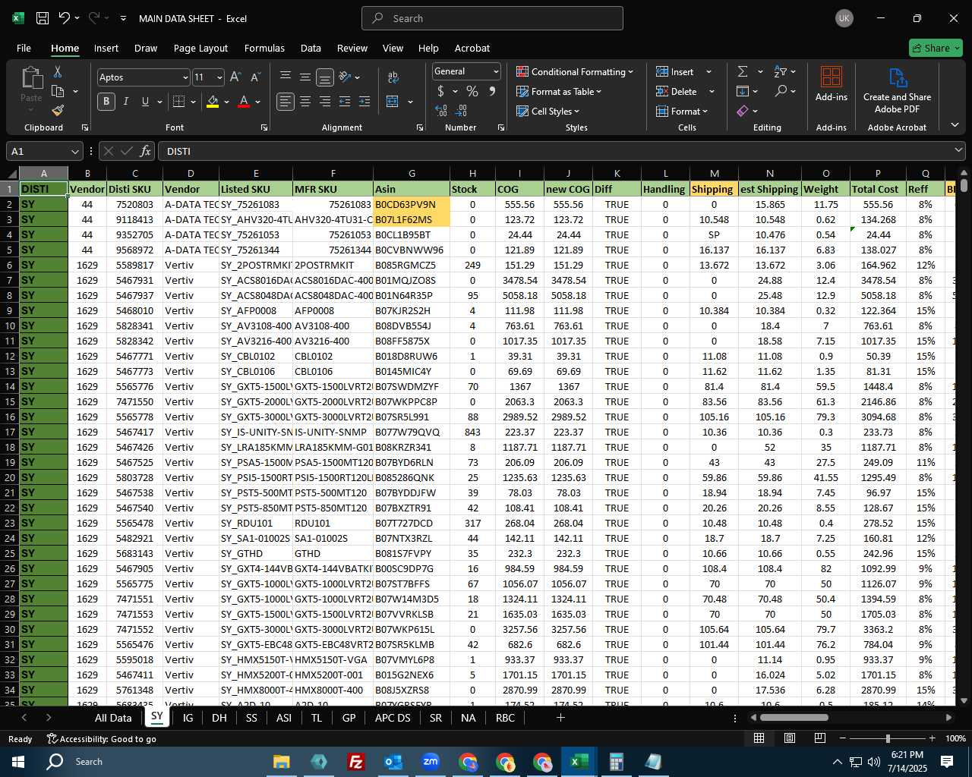The image size is (972, 777).
Task: Click the Format Painter brush icon
Action: click(x=57, y=111)
